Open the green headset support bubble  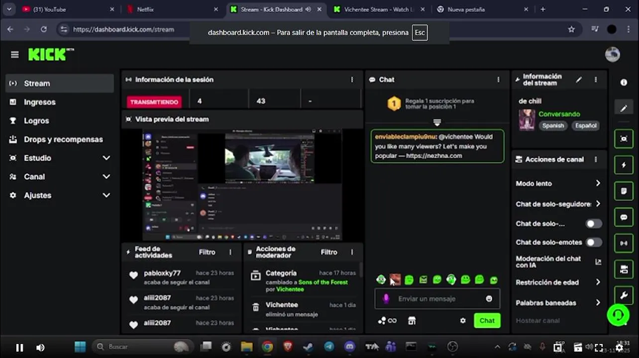(x=618, y=315)
